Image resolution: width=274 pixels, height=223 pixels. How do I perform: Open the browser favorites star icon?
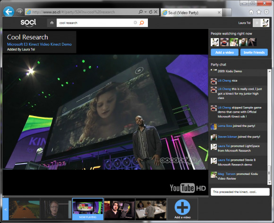pyautogui.click(x=259, y=12)
